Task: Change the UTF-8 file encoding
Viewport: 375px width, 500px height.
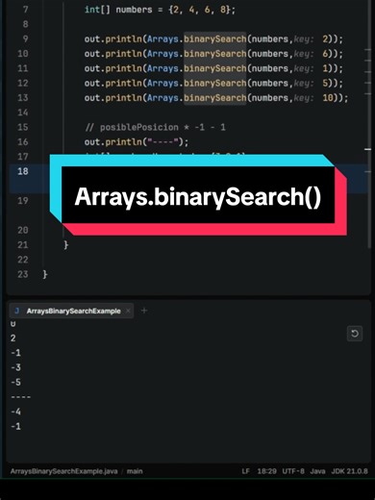Action: click(x=293, y=471)
